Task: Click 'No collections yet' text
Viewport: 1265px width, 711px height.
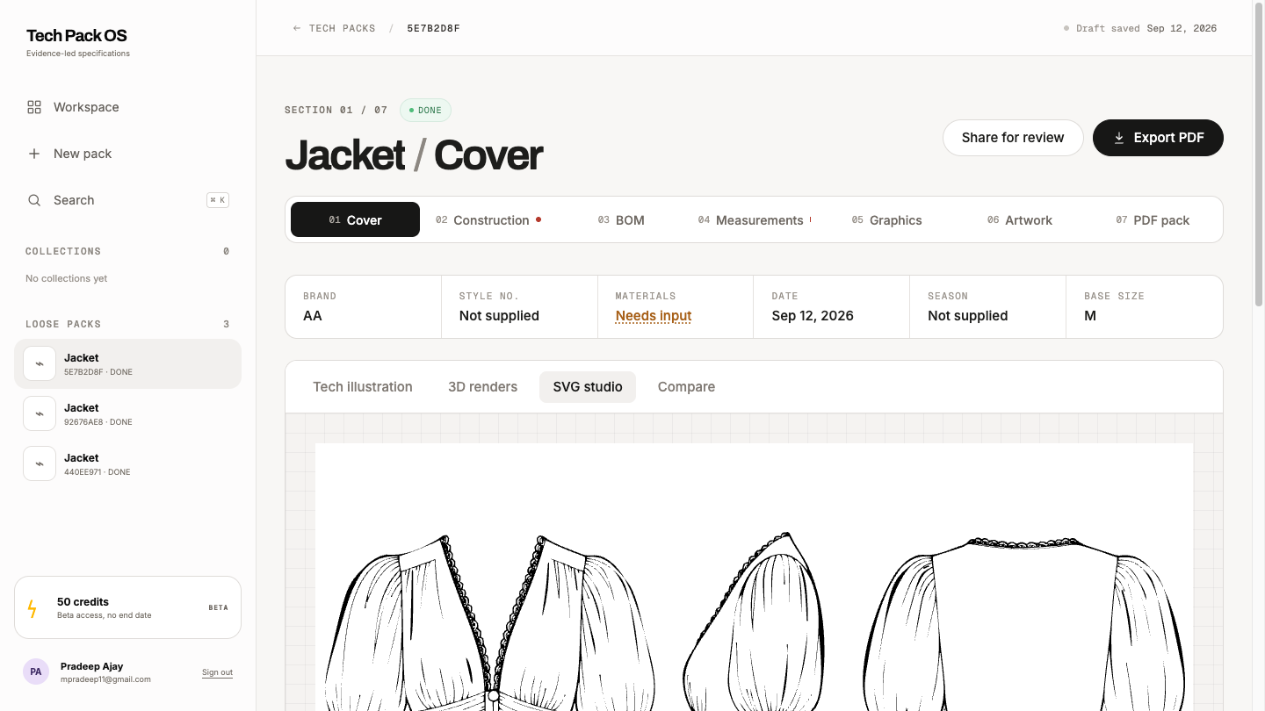Action: (67, 278)
